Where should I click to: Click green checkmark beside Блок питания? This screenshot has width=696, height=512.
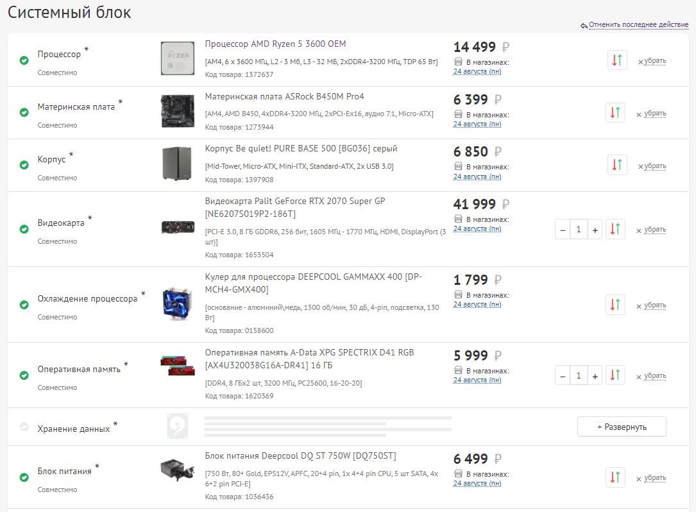24,477
